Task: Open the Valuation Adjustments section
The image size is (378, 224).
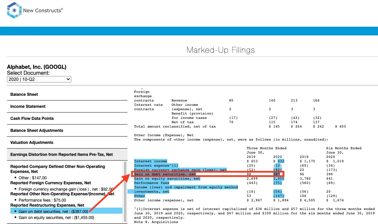Action: click(x=67, y=143)
